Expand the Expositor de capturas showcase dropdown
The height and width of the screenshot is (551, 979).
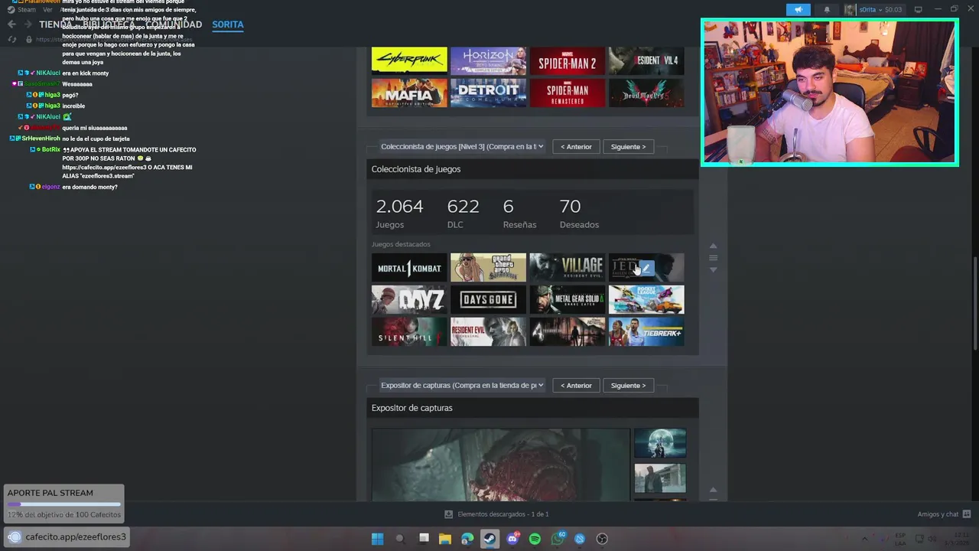tap(462, 385)
